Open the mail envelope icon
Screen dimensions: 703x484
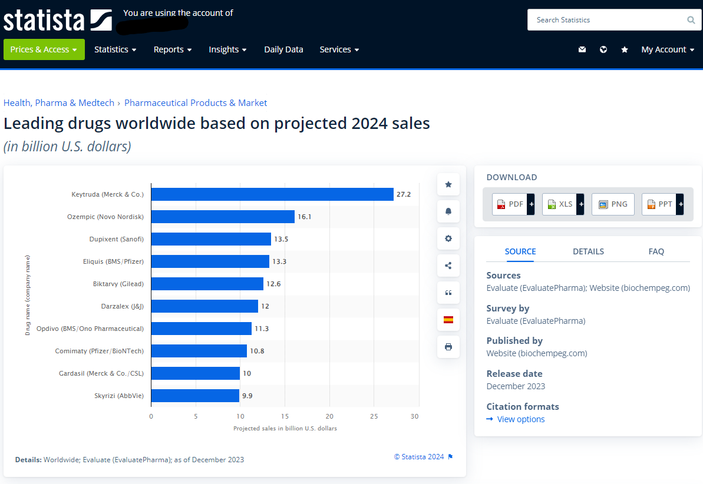point(582,49)
